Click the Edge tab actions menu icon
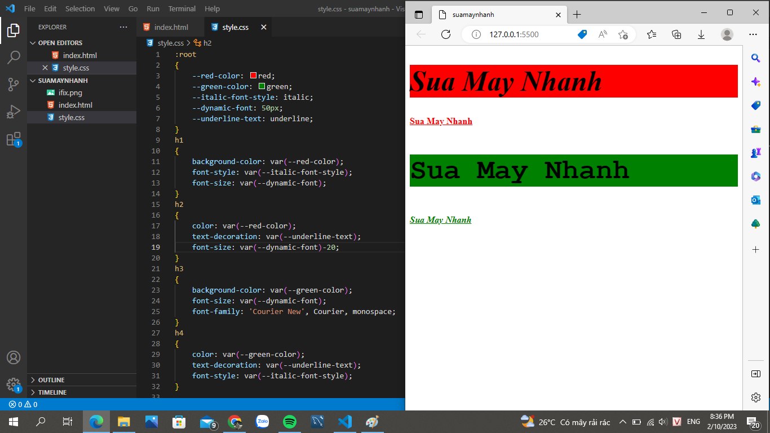Image resolution: width=770 pixels, height=433 pixels. tap(418, 15)
